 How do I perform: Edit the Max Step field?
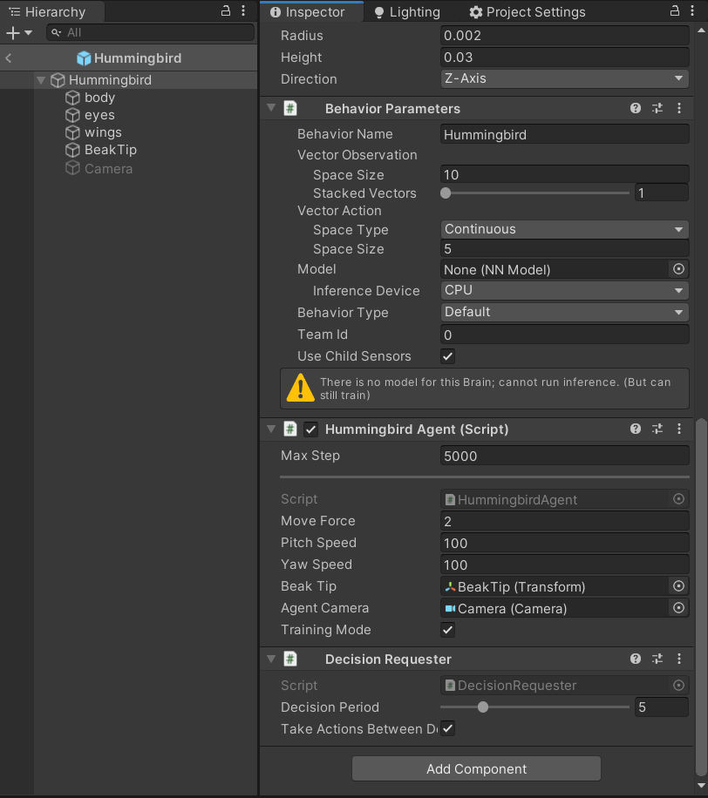pyautogui.click(x=564, y=456)
